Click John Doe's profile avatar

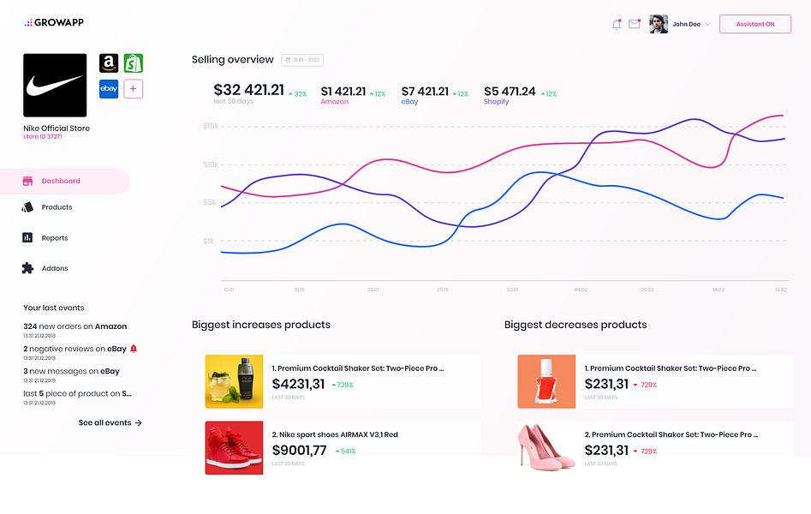click(x=659, y=24)
